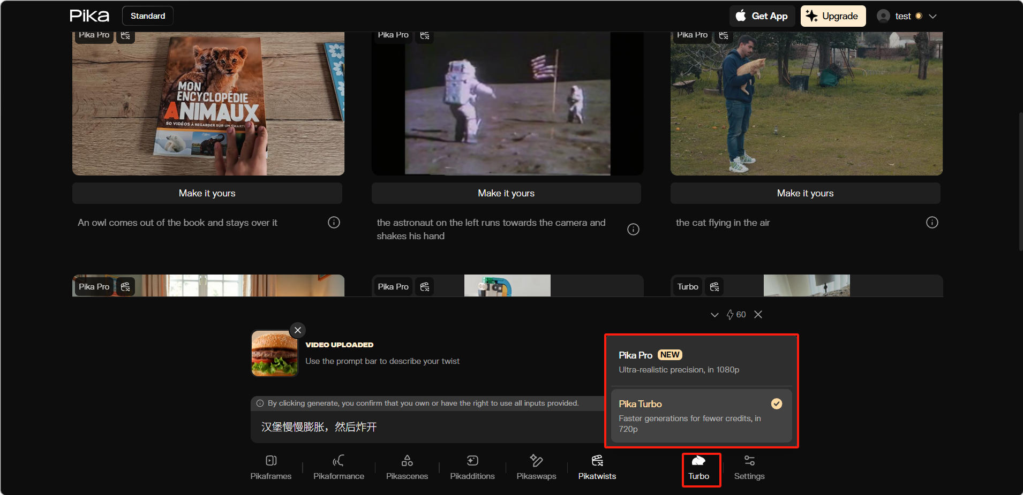Click the checkmark on Pika Turbo
The image size is (1023, 495).
pos(776,404)
